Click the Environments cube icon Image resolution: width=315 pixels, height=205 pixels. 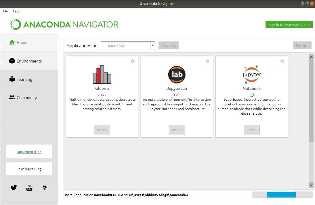[x=12, y=61]
